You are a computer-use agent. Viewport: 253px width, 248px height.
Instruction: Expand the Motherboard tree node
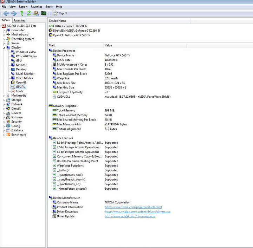click(4, 35)
